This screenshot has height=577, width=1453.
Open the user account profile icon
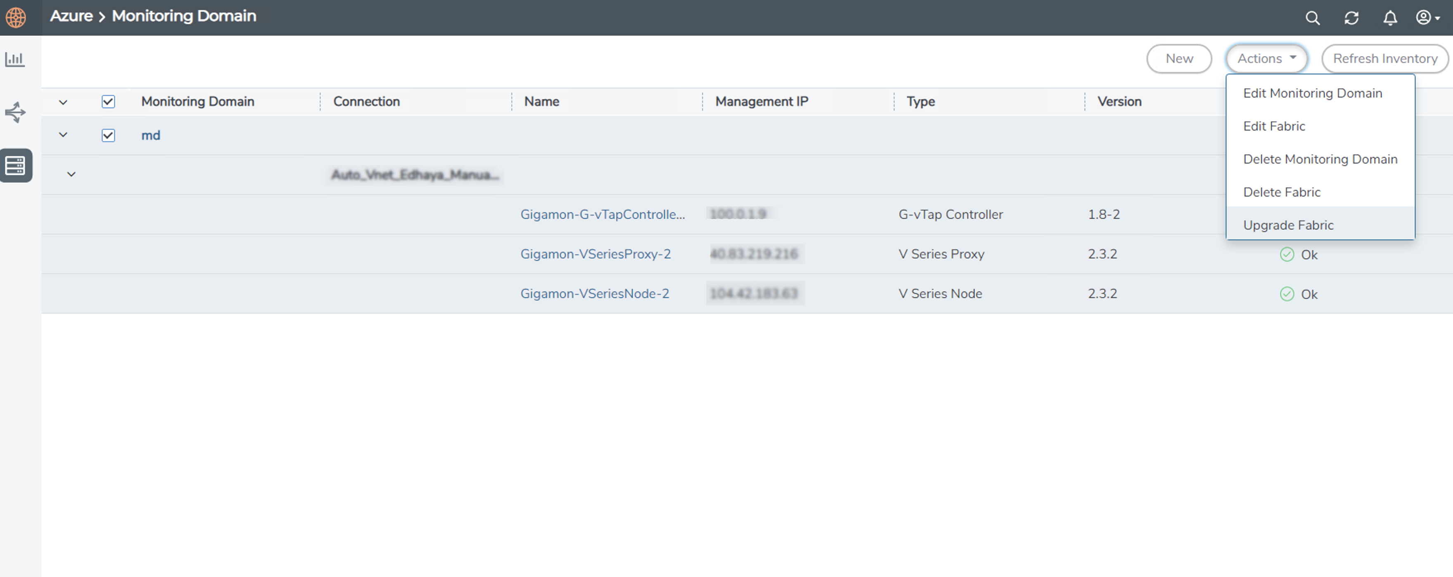coord(1427,18)
